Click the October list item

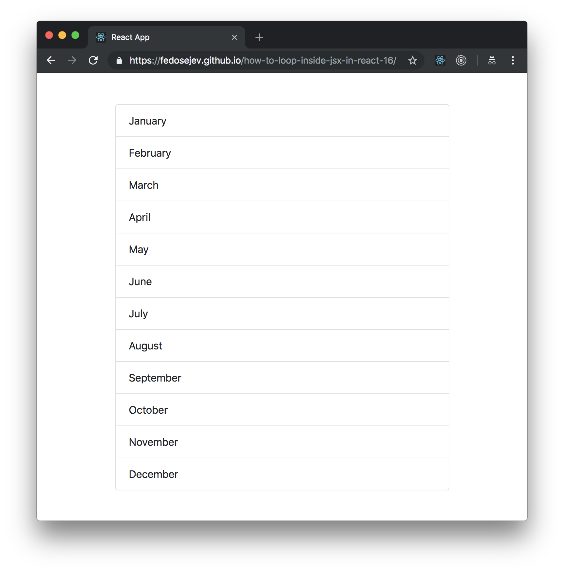(x=282, y=410)
